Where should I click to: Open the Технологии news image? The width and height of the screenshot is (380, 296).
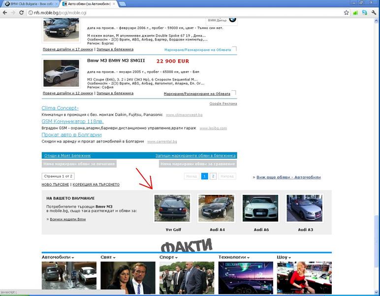246,278
